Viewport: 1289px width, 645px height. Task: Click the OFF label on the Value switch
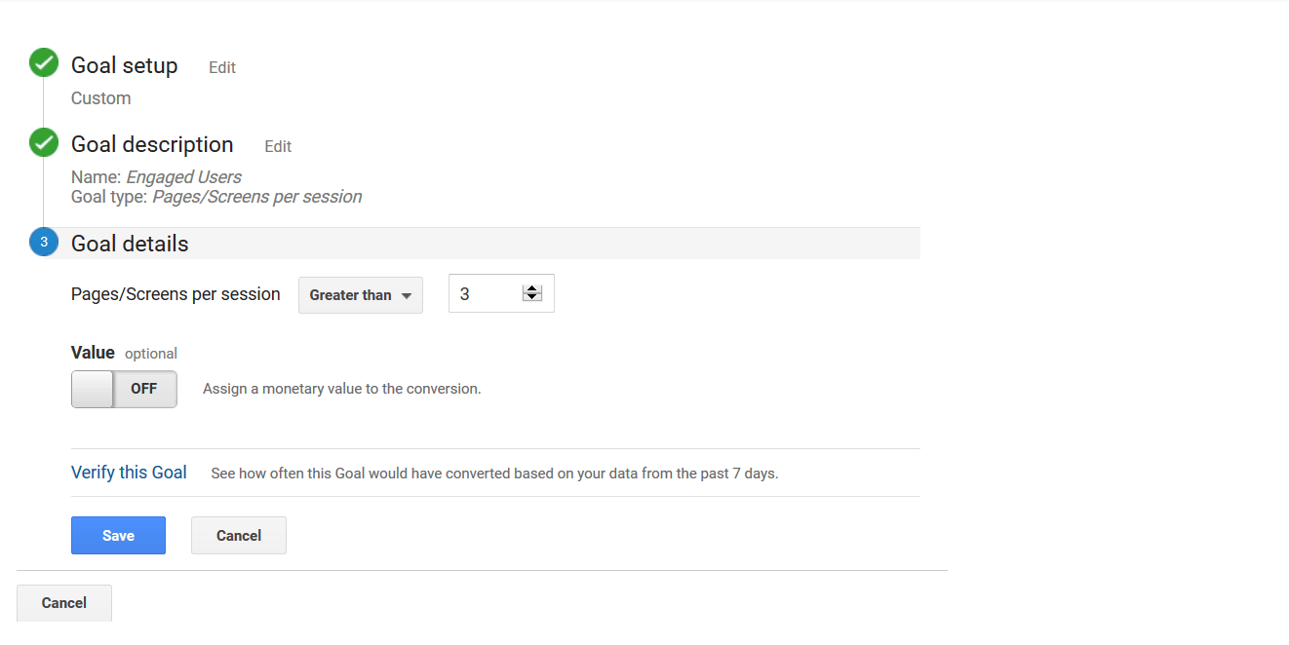[x=143, y=388]
